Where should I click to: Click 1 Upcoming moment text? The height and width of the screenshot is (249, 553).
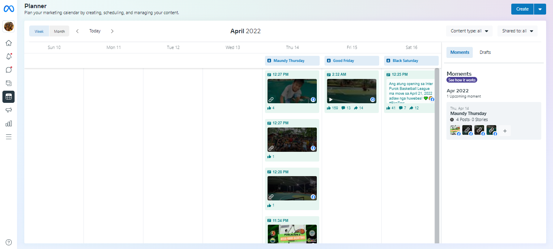click(463, 96)
